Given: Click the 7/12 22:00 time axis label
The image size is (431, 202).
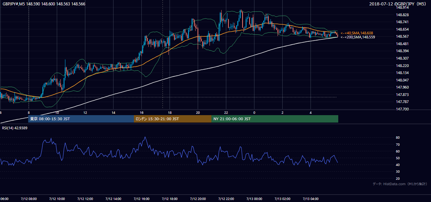Looking at the screenshot, I should coord(226,199).
